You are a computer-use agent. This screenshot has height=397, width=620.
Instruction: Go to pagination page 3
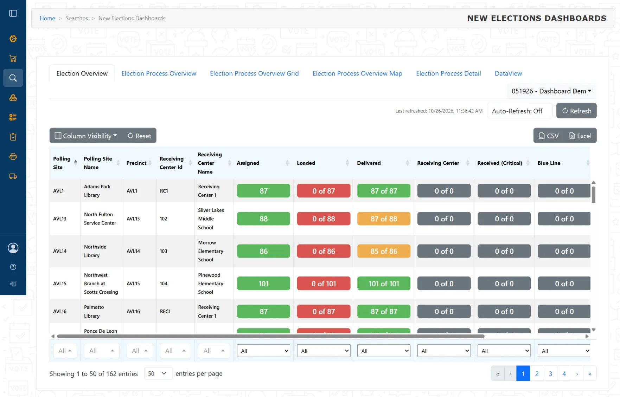tap(550, 374)
